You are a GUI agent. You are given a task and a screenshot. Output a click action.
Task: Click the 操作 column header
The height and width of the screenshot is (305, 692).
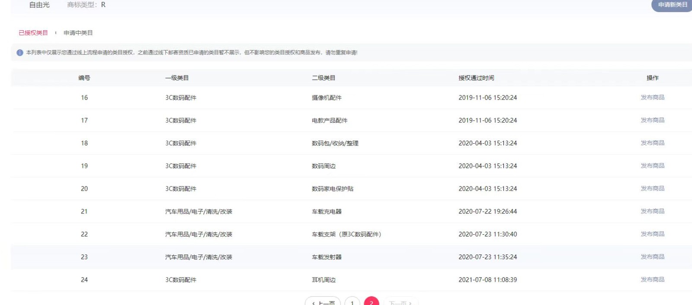coord(653,78)
